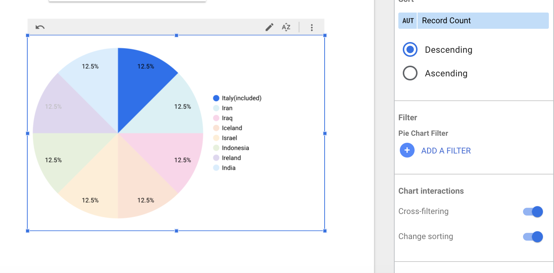Toggle the Cross-filtering switch
This screenshot has height=273, width=554.
click(x=533, y=211)
